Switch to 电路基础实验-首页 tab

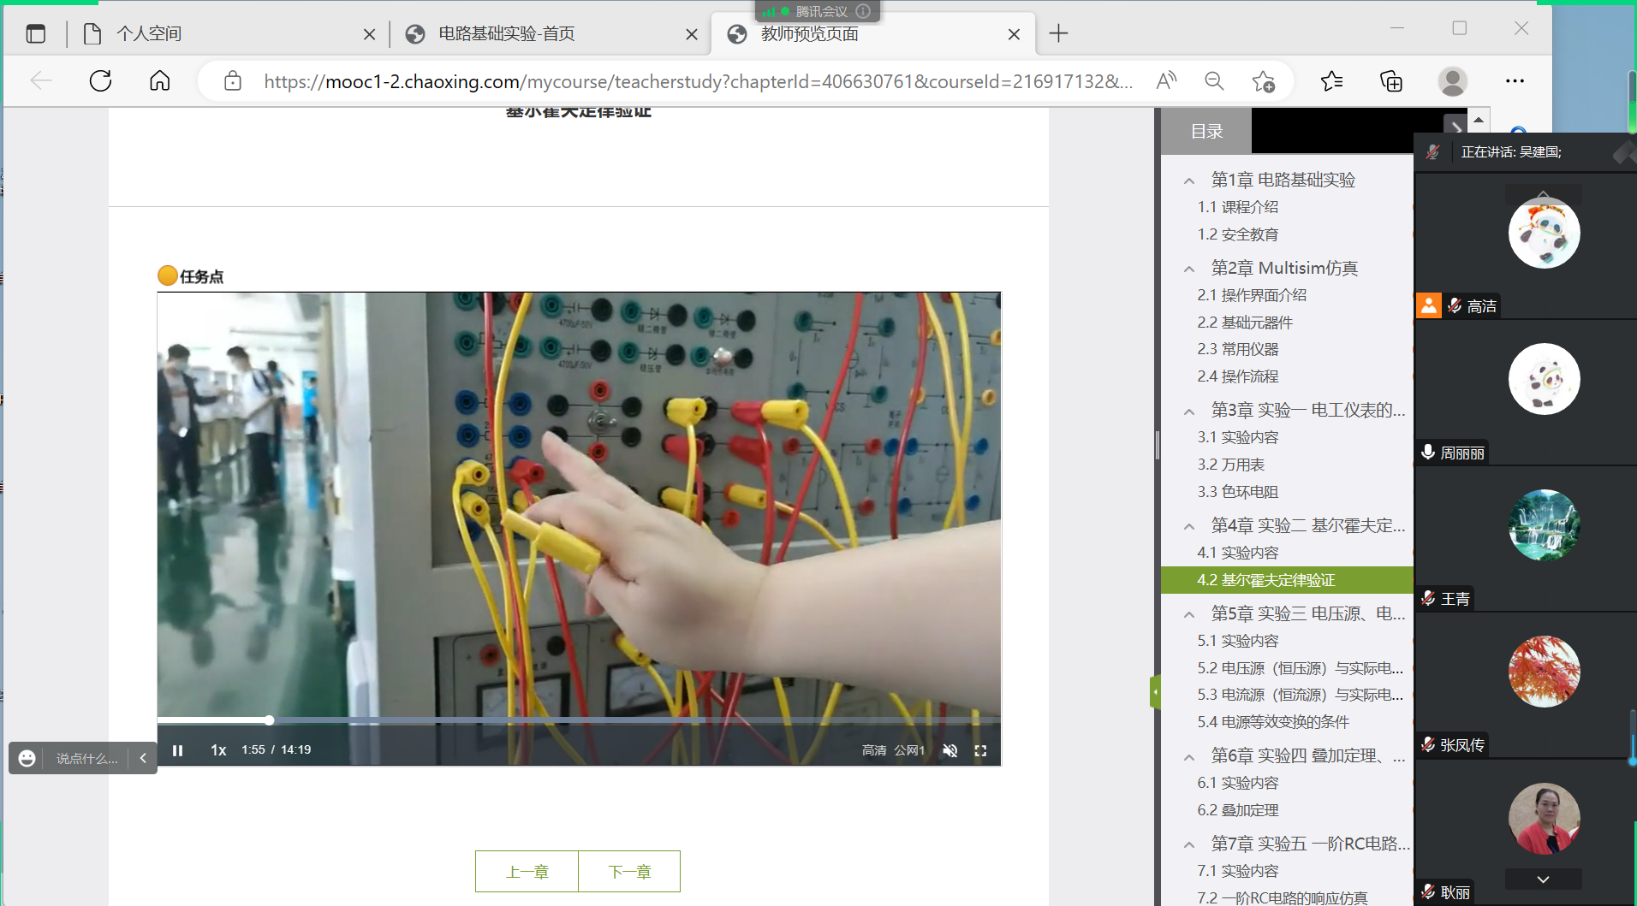[506, 34]
